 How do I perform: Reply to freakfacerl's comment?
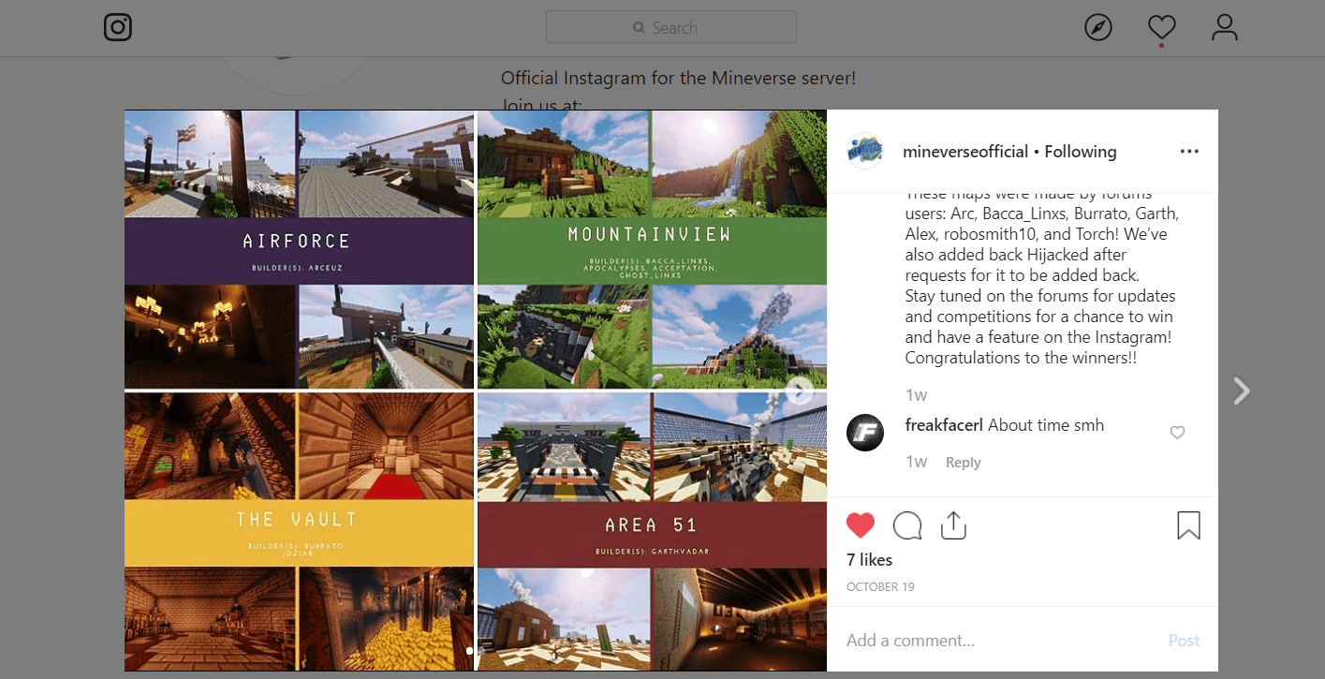pyautogui.click(x=963, y=463)
